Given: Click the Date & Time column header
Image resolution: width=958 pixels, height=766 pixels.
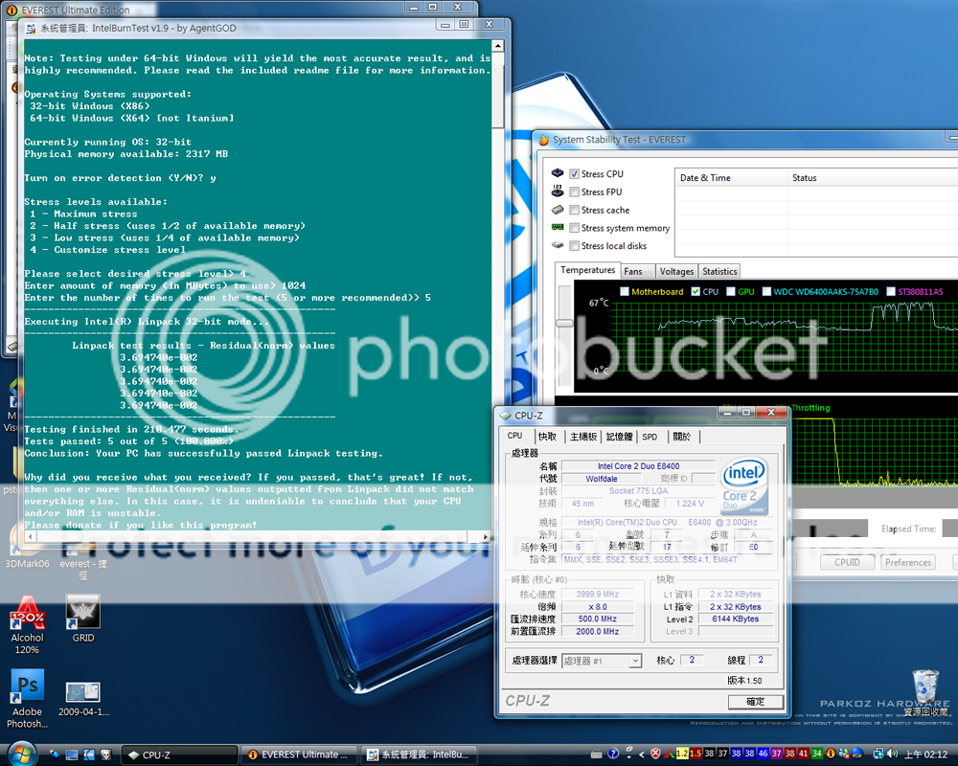Looking at the screenshot, I should pos(732,178).
